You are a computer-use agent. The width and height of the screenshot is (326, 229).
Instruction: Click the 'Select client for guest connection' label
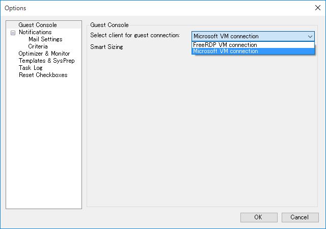pyautogui.click(x=135, y=35)
